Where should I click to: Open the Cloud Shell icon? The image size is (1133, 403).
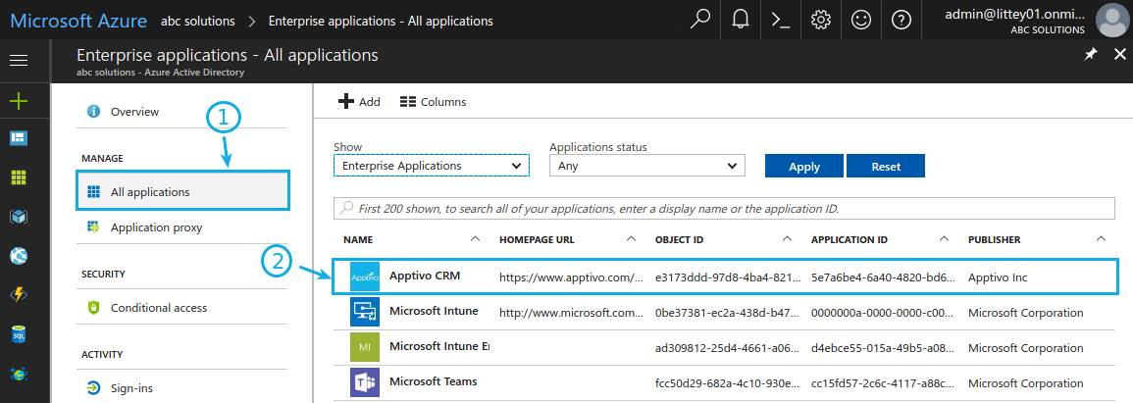pos(781,20)
